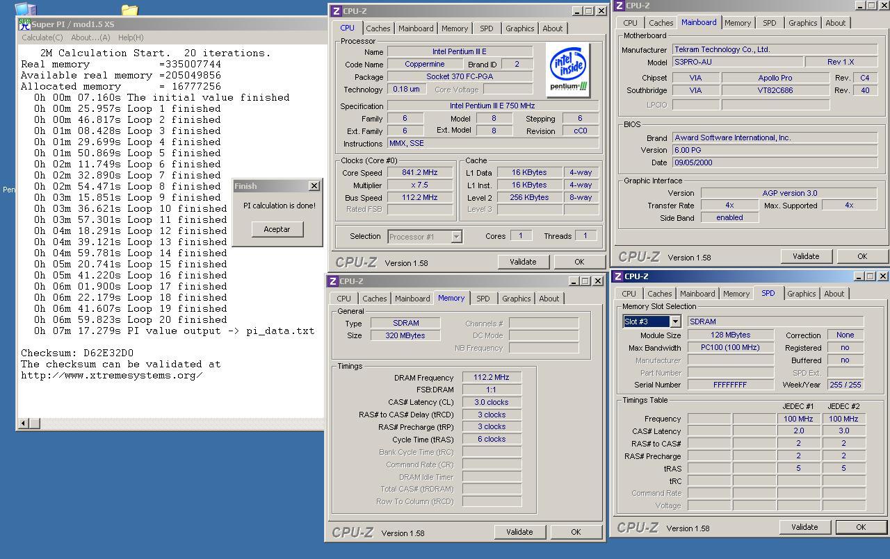Select the Graphics tab in the CPU window

pos(519,28)
